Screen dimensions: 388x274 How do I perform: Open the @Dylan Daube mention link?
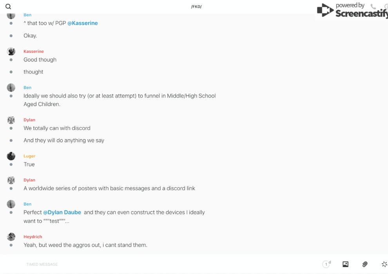[x=62, y=212]
